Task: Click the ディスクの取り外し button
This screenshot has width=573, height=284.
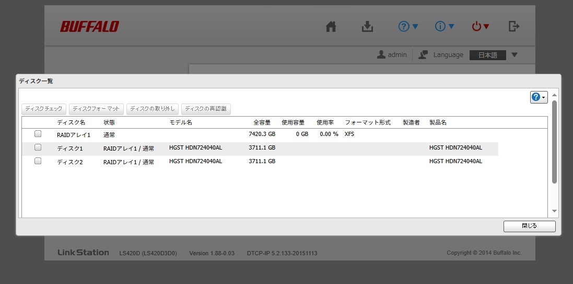Action: tap(153, 109)
